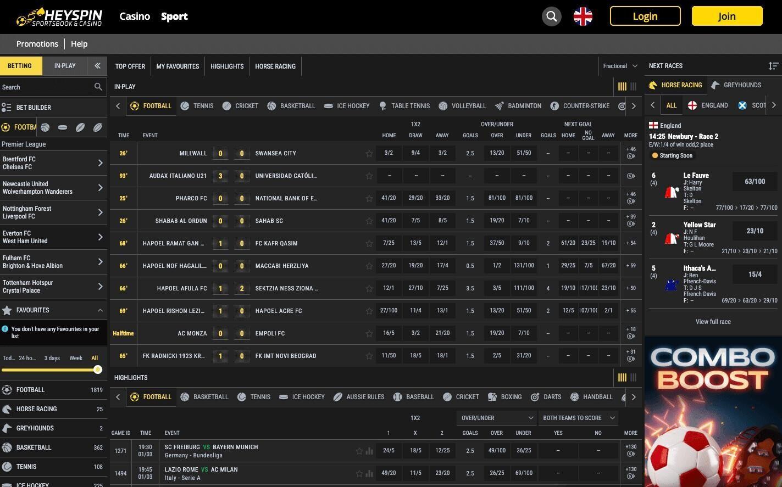
Task: Favourite the Millwall vs Swansea City match
Action: [369, 154]
